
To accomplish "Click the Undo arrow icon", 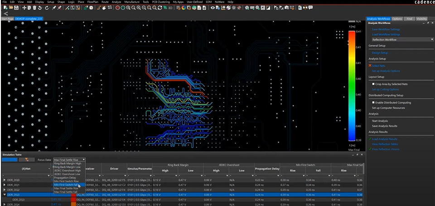I will click(40, 8).
